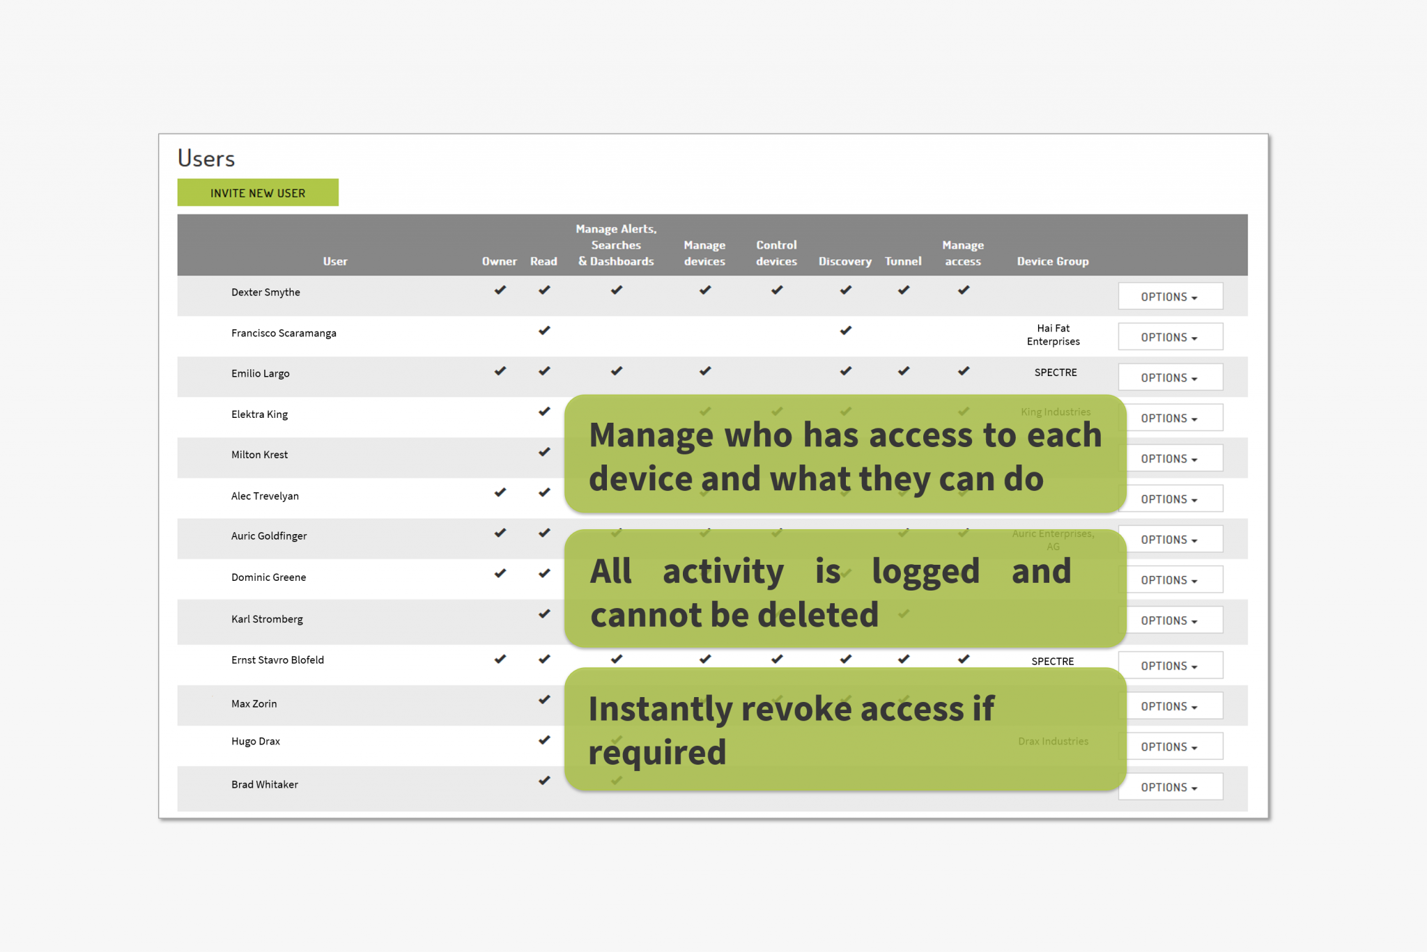Toggle Owner checkmark for Ernst Stavro Blofeld
1427x952 pixels.
tap(500, 659)
